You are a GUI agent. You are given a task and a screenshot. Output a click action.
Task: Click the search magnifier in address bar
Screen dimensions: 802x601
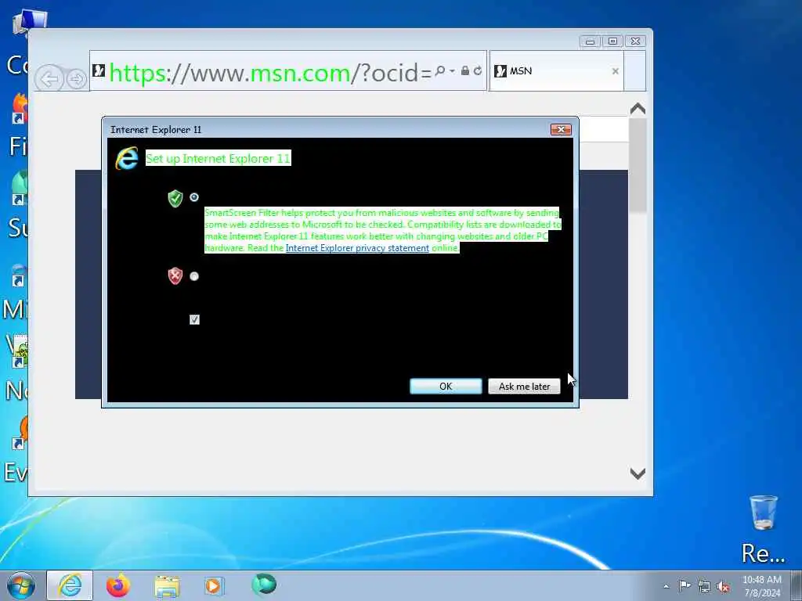click(x=439, y=71)
